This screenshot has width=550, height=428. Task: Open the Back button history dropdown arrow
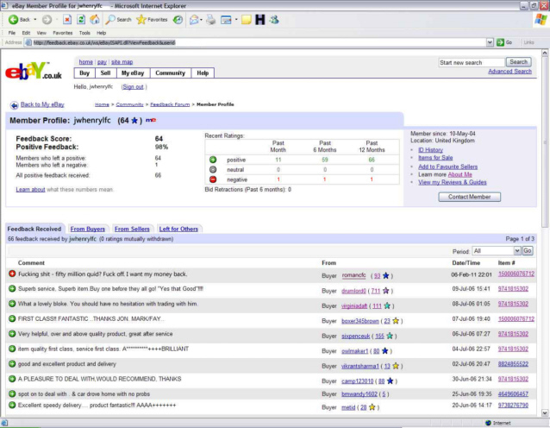35,20
